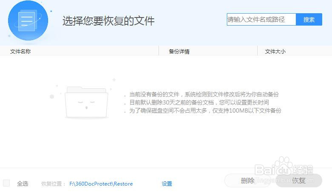332x192 pixels.
Task: Click the line mentioning 30天之前的备份文档
Action: pos(199,102)
